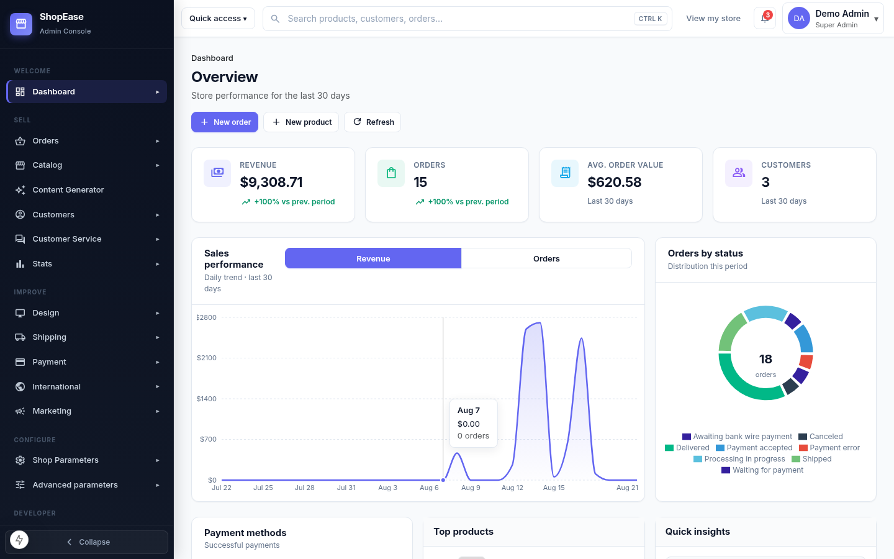This screenshot has width=894, height=559.
Task: Switch chart to Revenue view
Action: point(373,258)
